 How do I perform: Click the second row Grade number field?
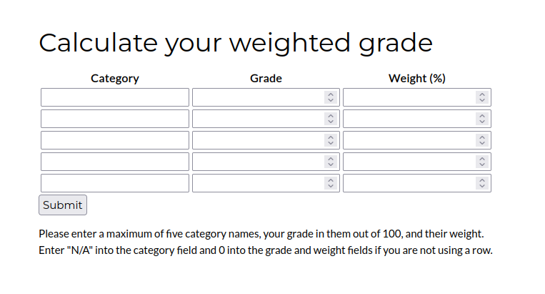(x=257, y=119)
